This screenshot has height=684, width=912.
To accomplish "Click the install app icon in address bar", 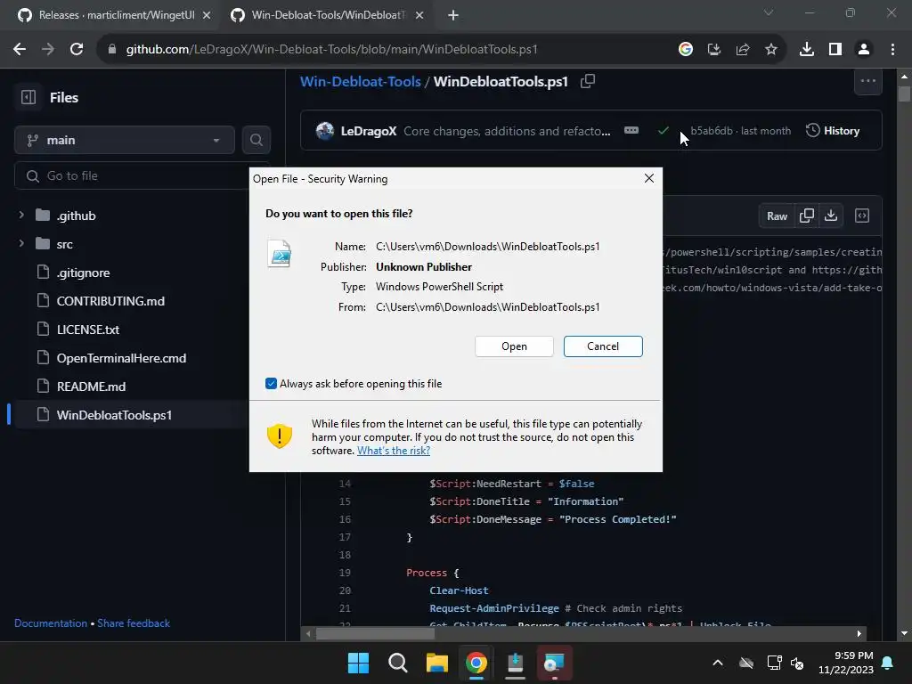I will point(714,50).
